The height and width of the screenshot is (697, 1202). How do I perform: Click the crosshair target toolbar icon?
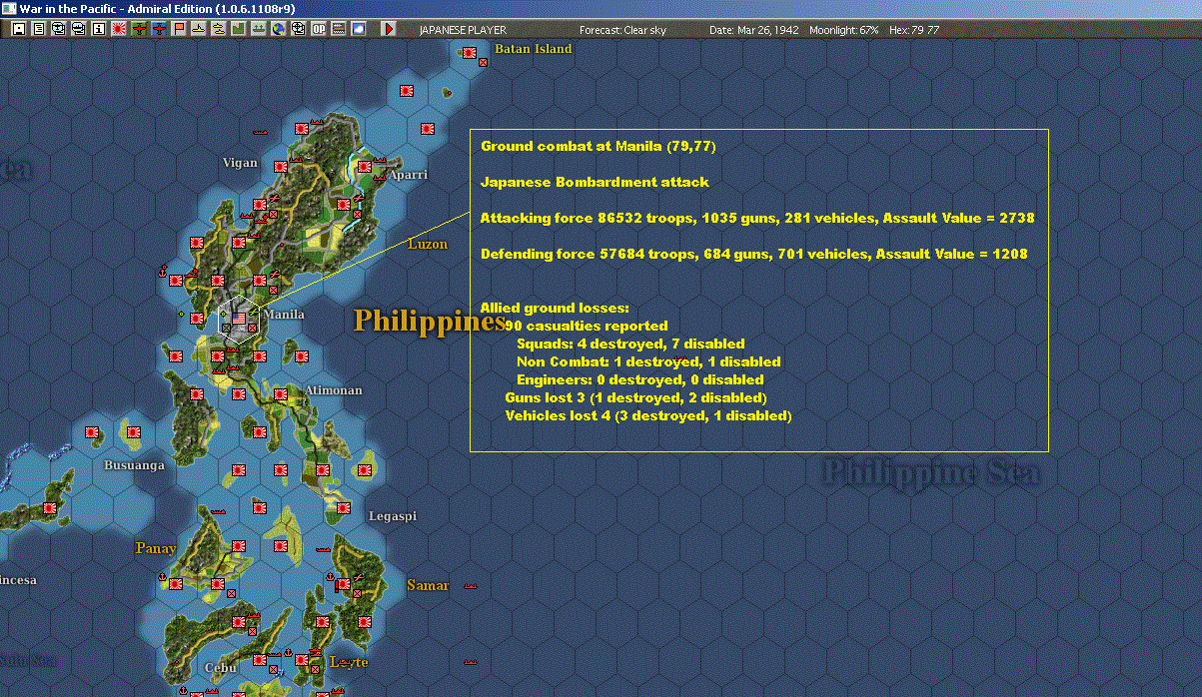point(298,29)
